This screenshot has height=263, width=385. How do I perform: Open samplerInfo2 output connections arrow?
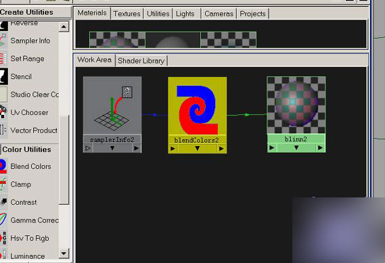click(x=136, y=148)
